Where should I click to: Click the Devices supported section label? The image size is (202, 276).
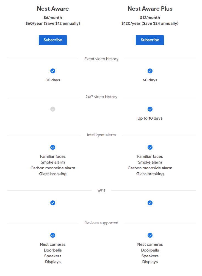[x=101, y=223]
